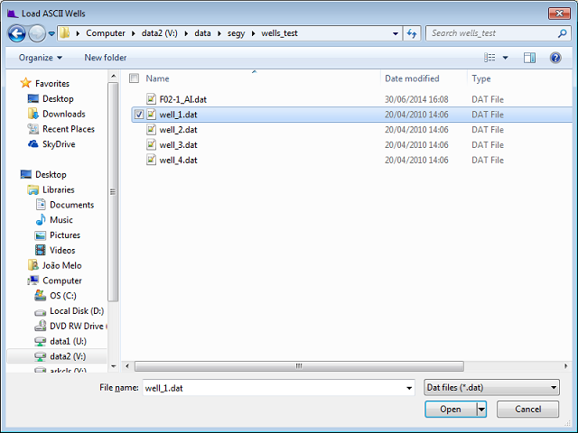Sort by the Name column header

pyautogui.click(x=157, y=78)
